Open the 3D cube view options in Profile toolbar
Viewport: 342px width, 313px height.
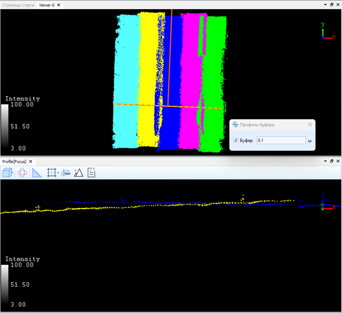tap(8, 173)
